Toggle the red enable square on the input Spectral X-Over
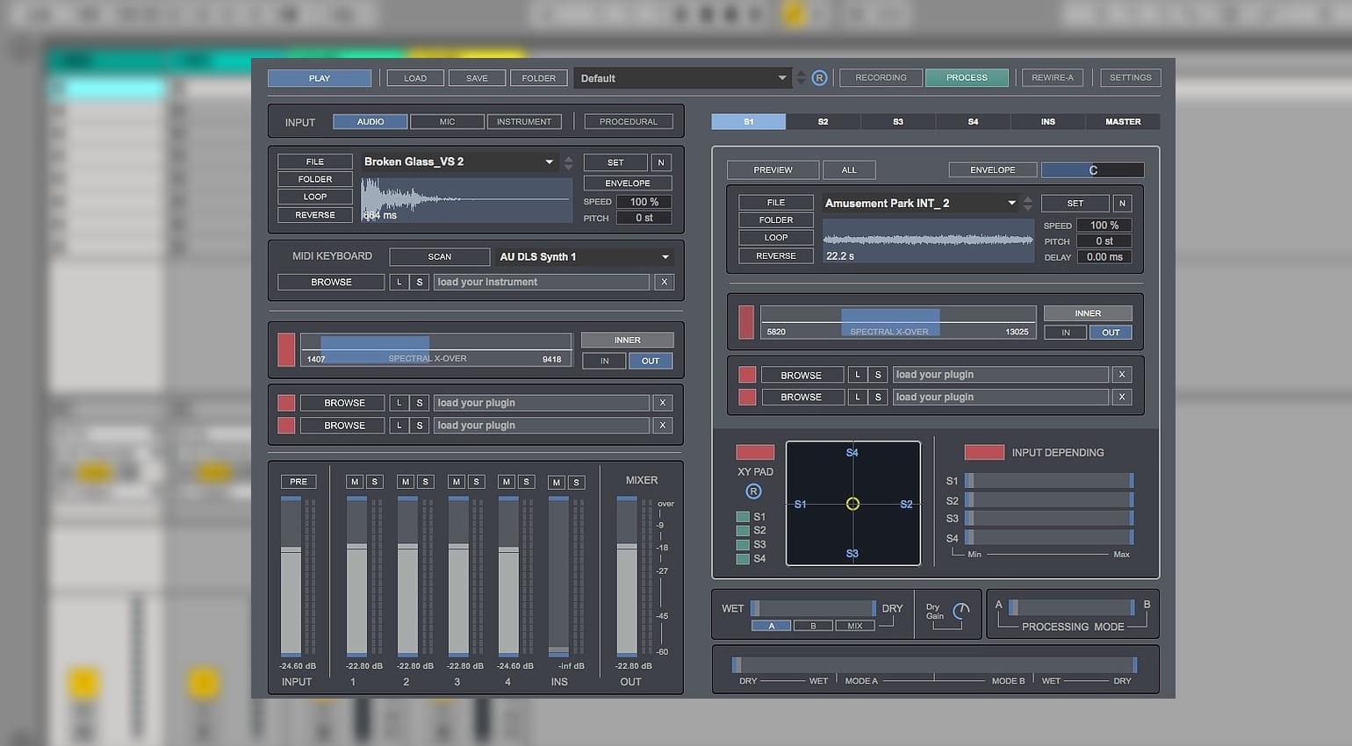This screenshot has width=1352, height=746. [x=286, y=349]
